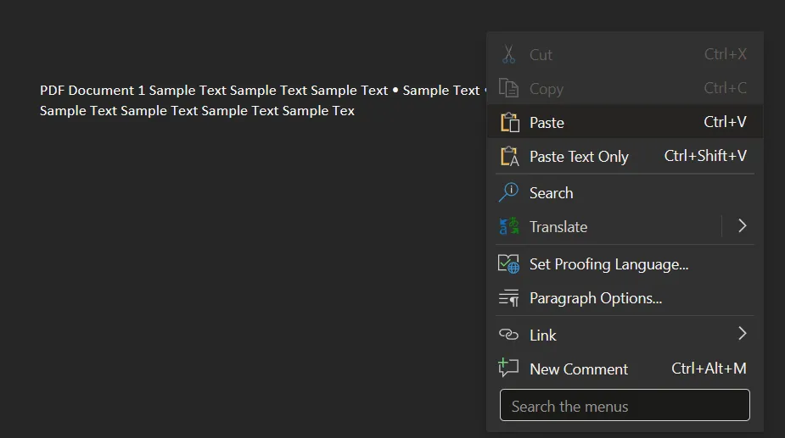Click the Translate menu label
Image resolution: width=785 pixels, height=438 pixels.
[x=558, y=227]
